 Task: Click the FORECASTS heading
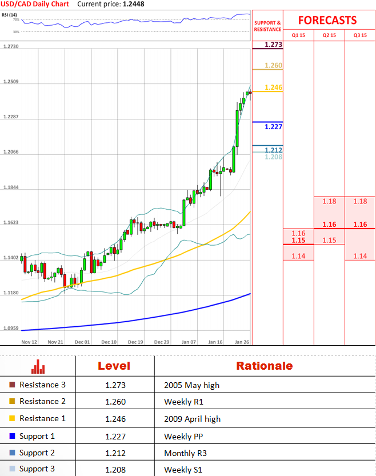pos(327,21)
